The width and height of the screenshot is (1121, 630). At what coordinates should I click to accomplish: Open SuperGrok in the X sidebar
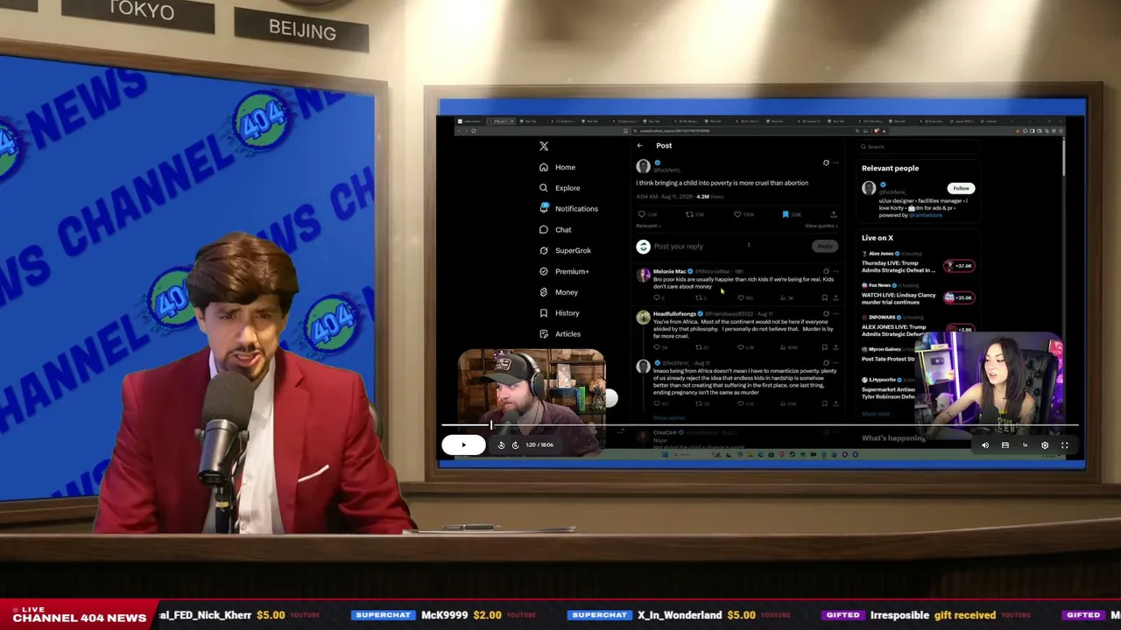pos(565,250)
